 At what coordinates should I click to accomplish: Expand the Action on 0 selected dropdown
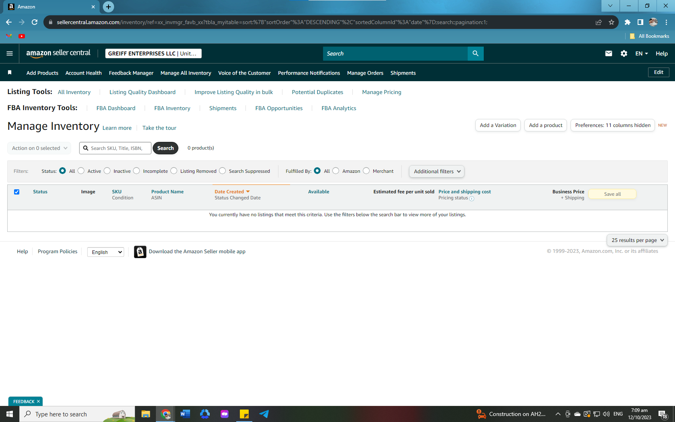pyautogui.click(x=39, y=148)
